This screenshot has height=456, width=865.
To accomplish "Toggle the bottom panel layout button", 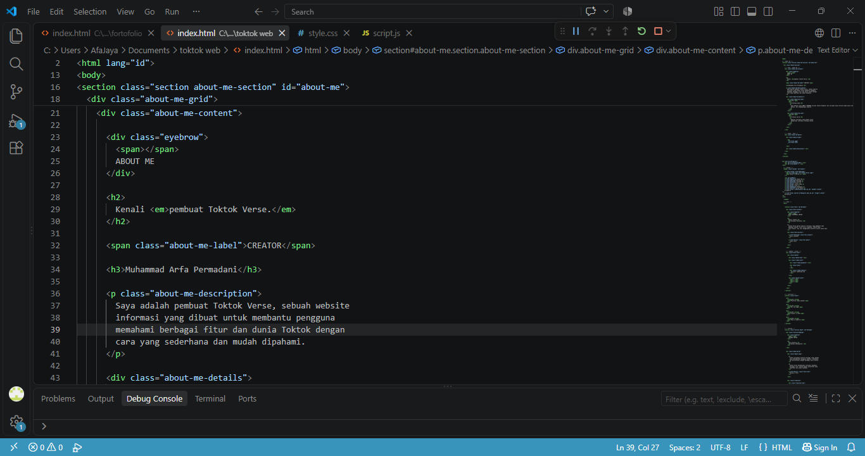I will 752,11.
